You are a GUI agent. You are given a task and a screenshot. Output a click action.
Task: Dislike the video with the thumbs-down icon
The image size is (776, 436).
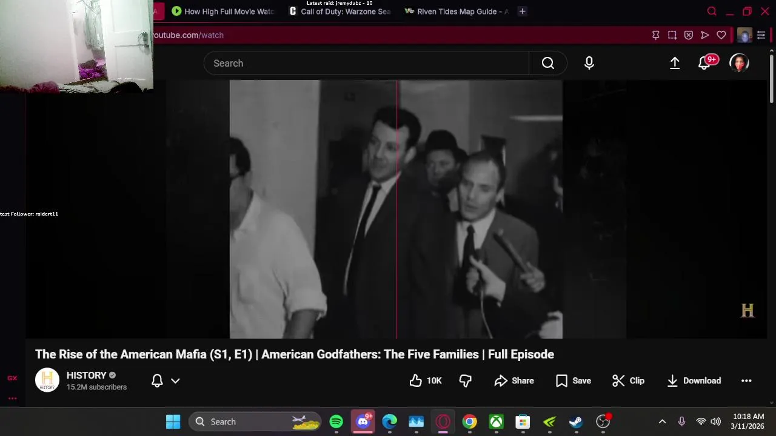coord(465,381)
